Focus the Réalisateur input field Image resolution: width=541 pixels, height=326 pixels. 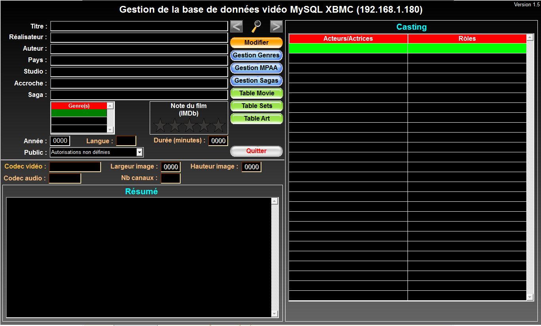(x=139, y=38)
